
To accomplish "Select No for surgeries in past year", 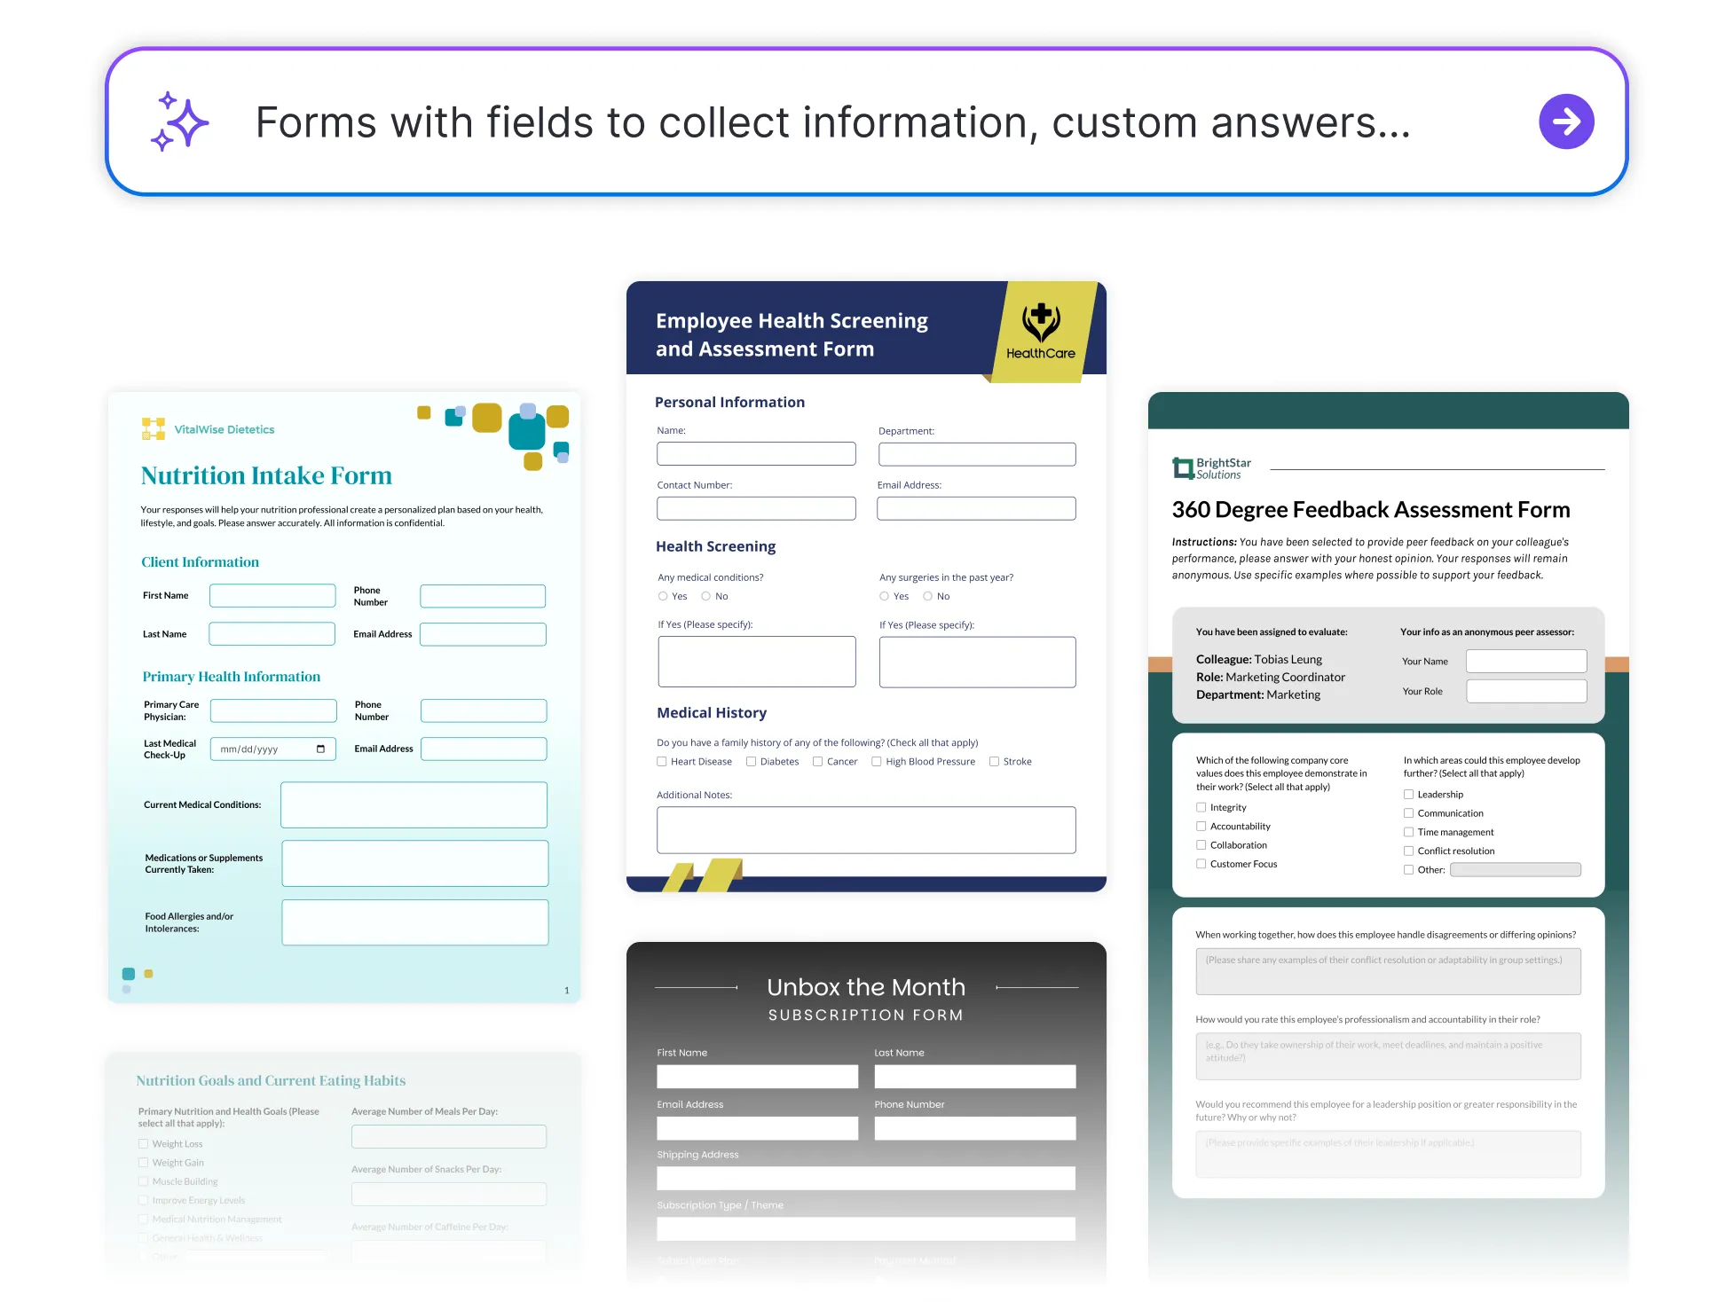I will [x=927, y=597].
